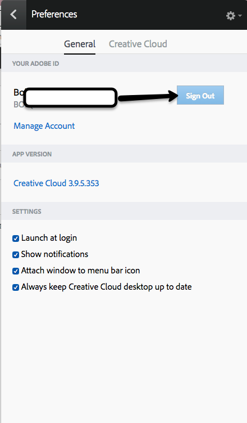The height and width of the screenshot is (423, 247).
Task: Uncheck Always keep Creative Cloud desktop up to date
Action: [16, 287]
